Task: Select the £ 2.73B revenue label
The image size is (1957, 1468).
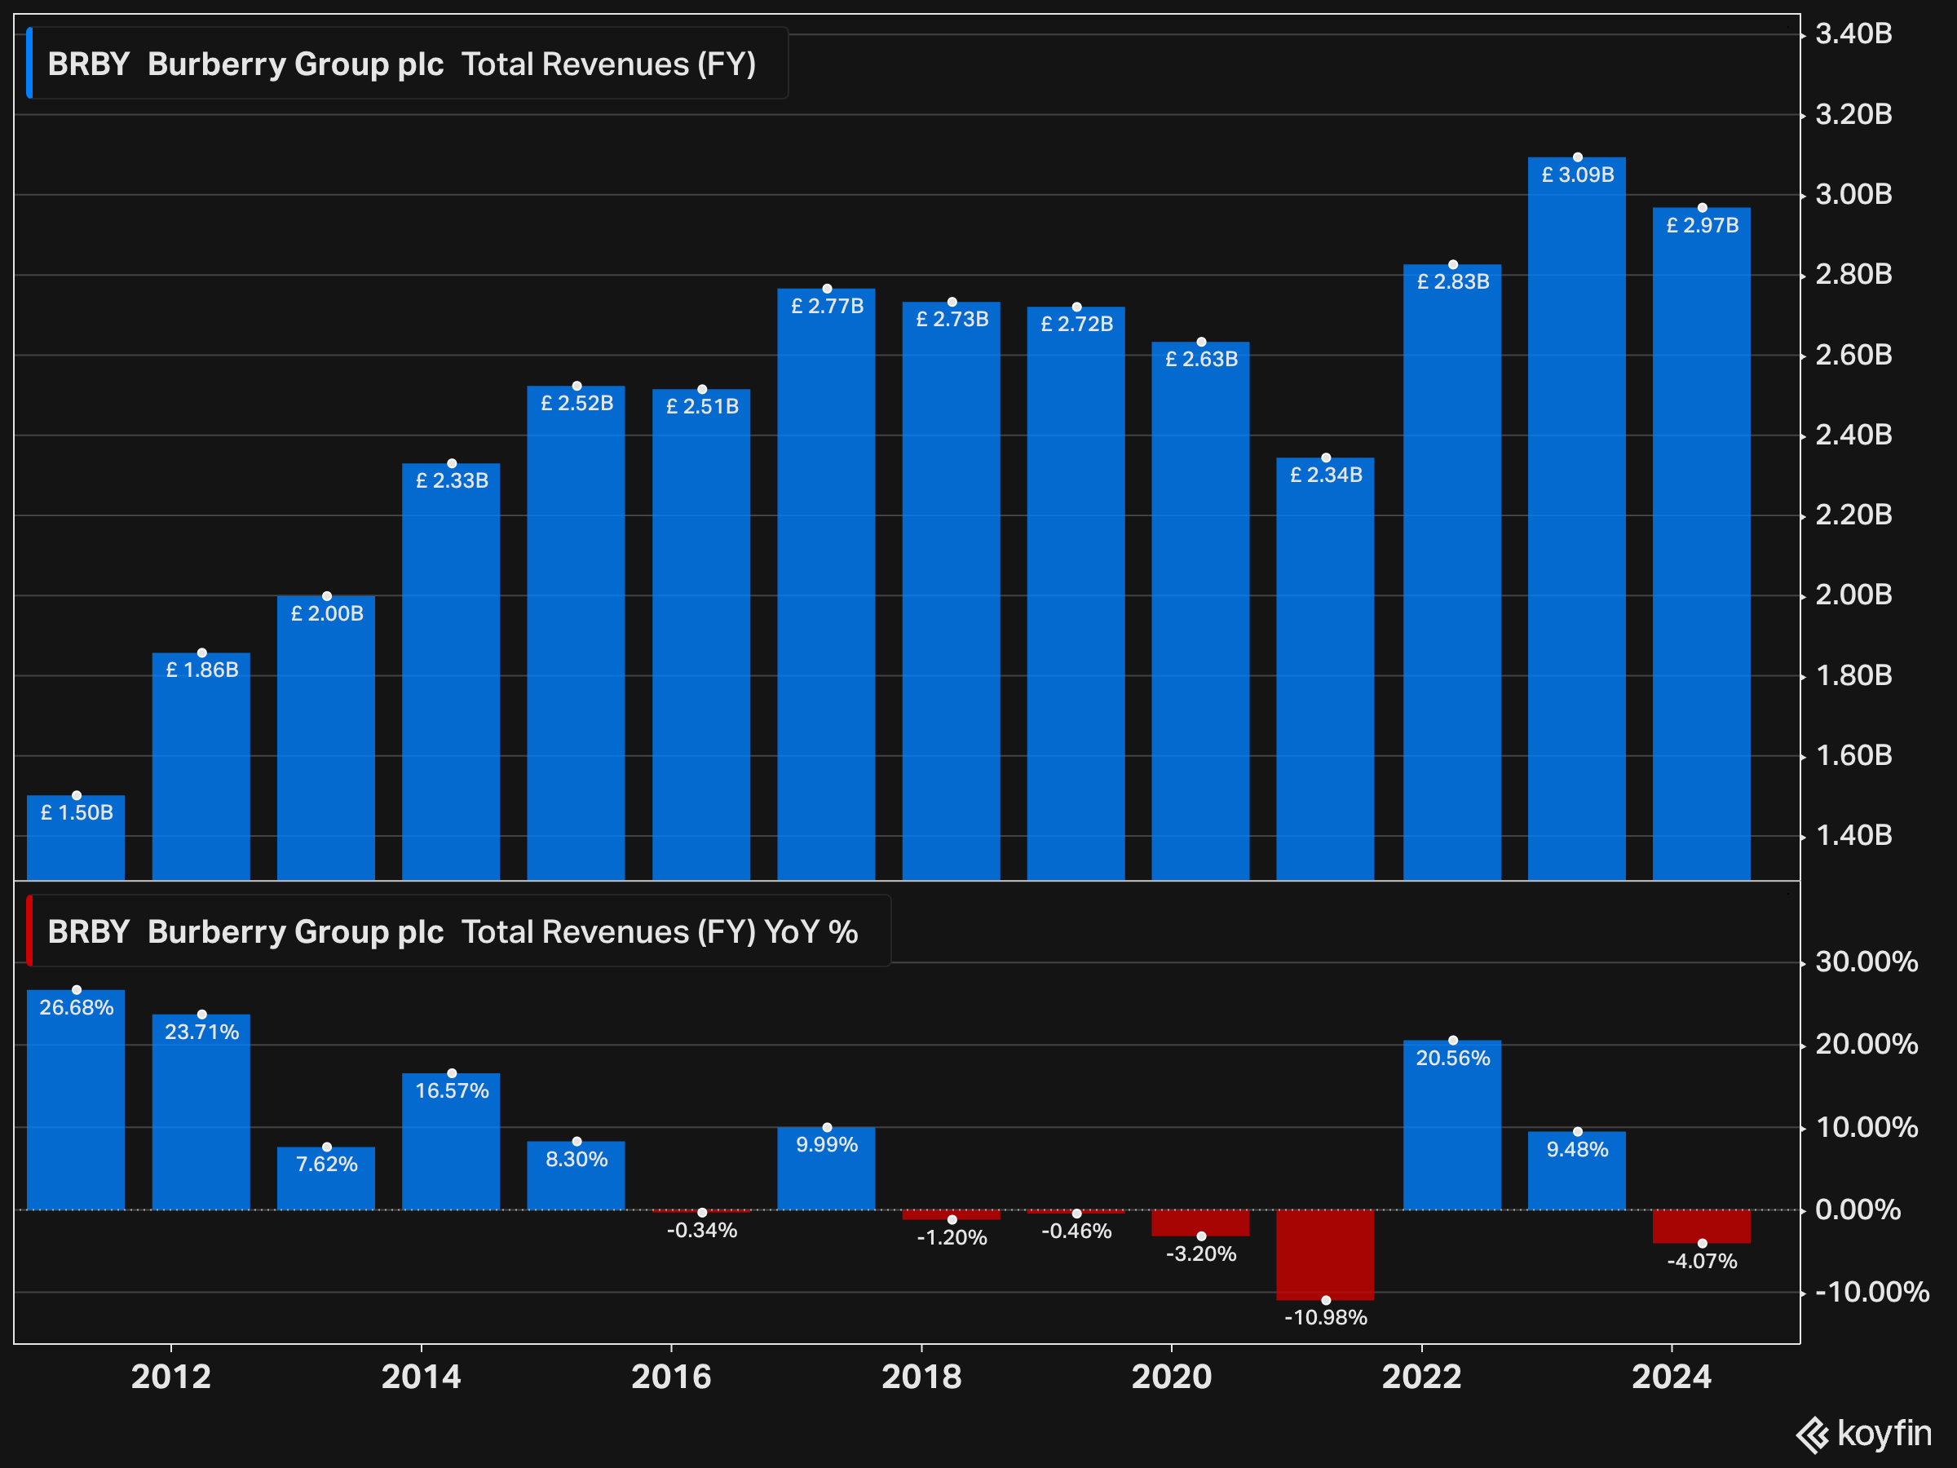Action: tap(952, 319)
